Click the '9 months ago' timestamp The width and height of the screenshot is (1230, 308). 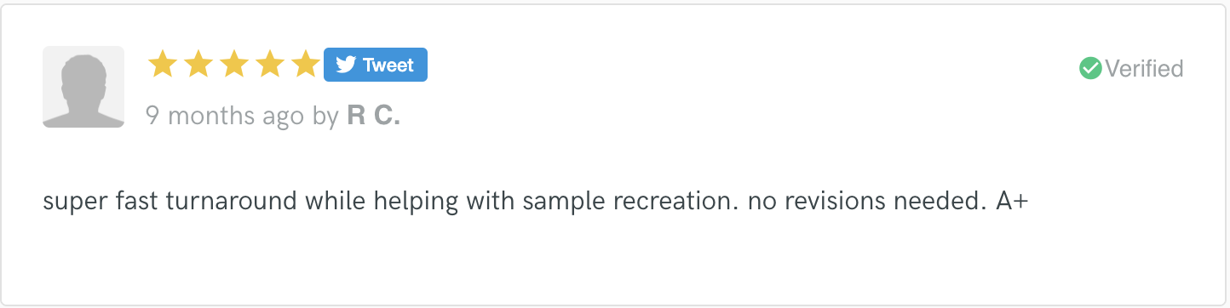(225, 116)
